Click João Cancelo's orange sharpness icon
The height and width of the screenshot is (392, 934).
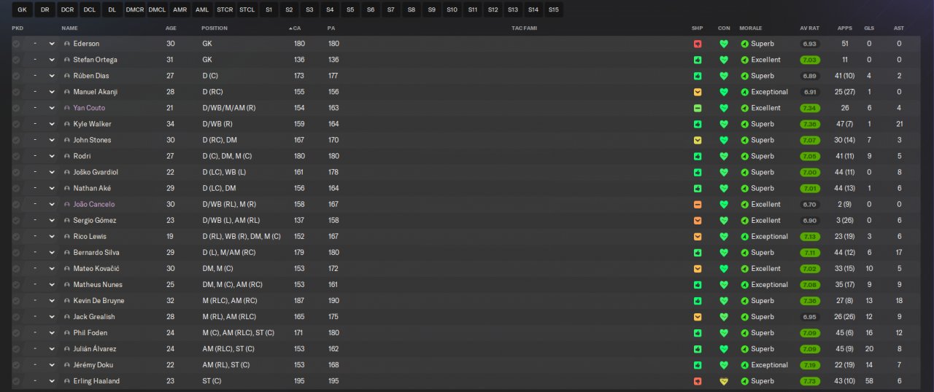(x=697, y=205)
